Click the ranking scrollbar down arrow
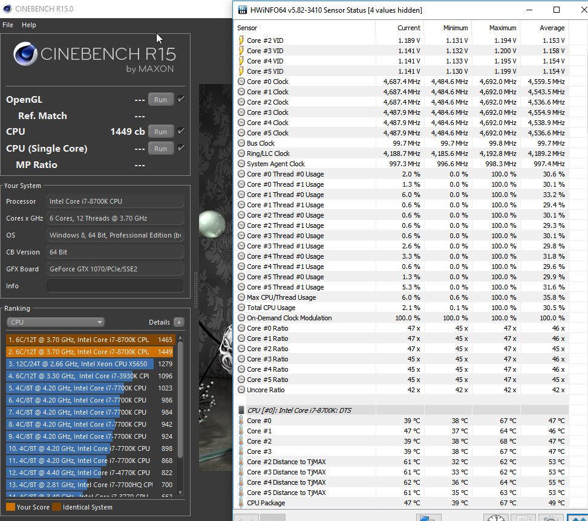This screenshot has width=588, height=521. pyautogui.click(x=180, y=493)
